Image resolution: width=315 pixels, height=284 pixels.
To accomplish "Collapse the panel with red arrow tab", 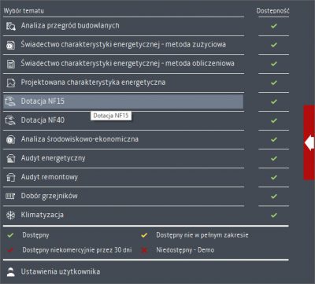I will click(x=309, y=143).
